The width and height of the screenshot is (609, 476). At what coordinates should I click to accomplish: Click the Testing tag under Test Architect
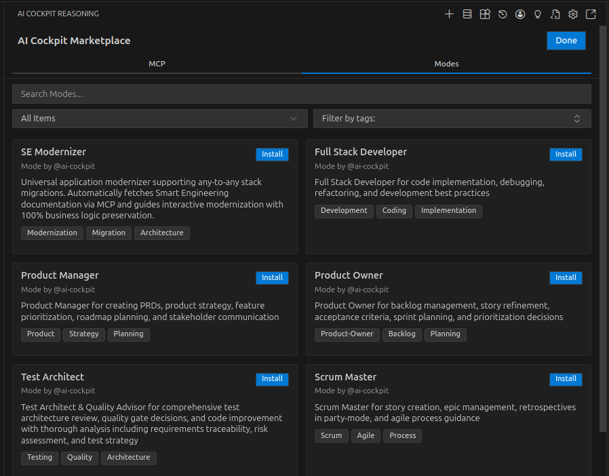click(39, 458)
